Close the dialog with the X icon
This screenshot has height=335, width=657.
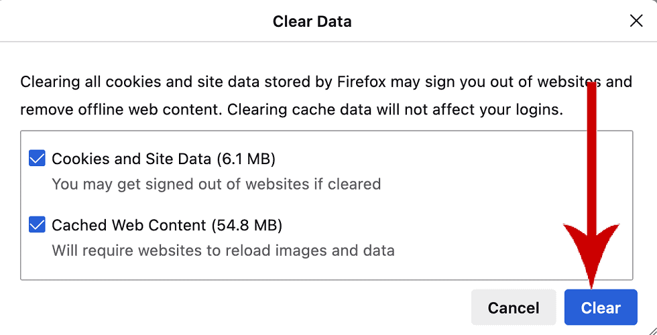636,21
